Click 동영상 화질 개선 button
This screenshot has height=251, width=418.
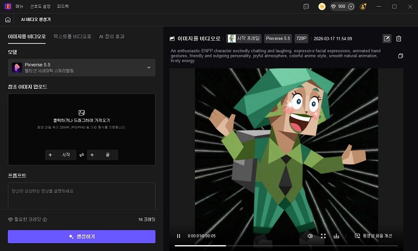tap(373, 236)
